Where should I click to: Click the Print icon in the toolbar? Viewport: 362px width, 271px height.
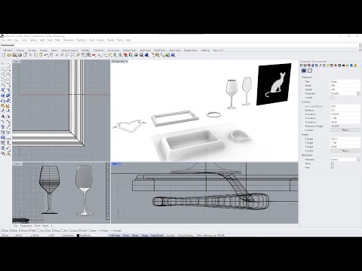20,55
